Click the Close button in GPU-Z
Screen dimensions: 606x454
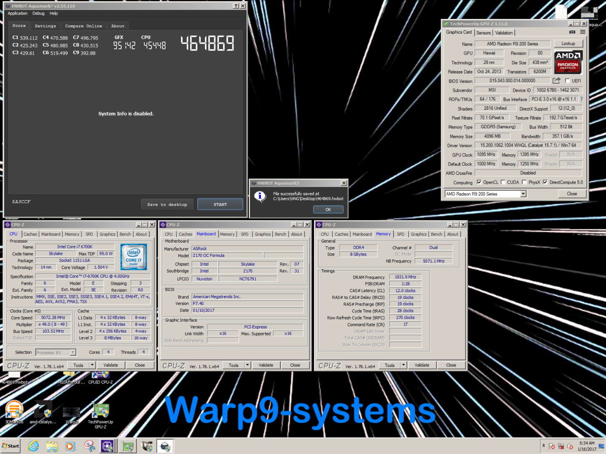coord(572,194)
